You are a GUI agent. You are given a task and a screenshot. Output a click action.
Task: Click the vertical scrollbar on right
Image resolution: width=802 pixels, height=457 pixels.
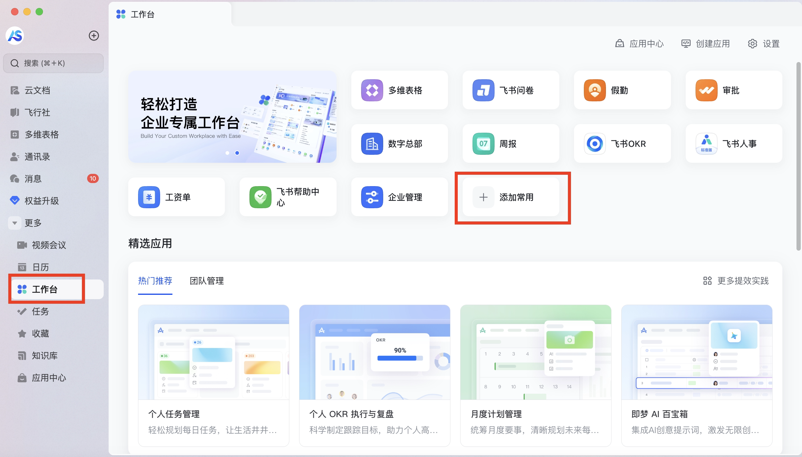pos(798,157)
